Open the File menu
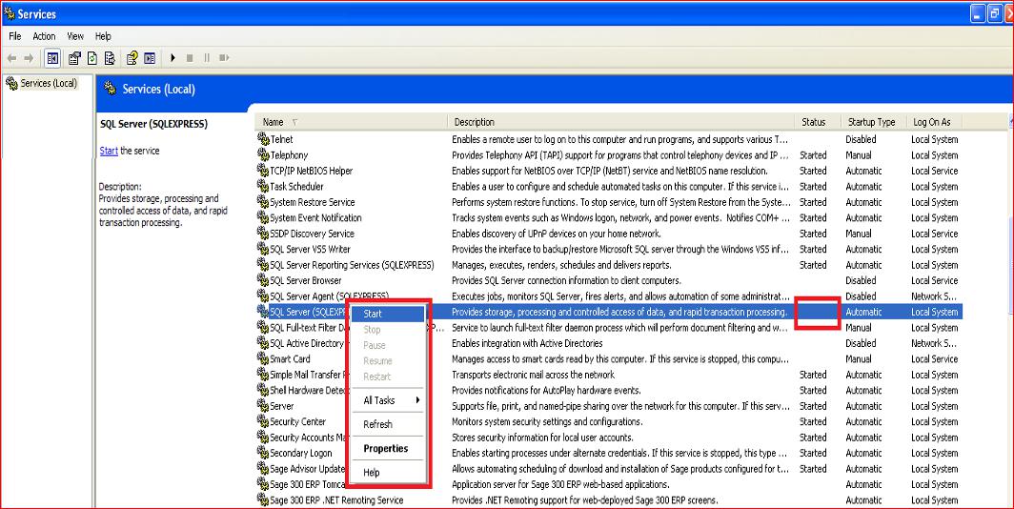Viewport: 1014px width, 509px height. pos(15,36)
